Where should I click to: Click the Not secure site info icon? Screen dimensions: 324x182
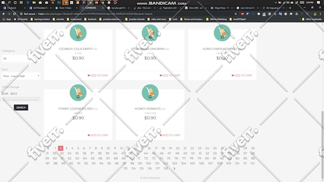21,14
